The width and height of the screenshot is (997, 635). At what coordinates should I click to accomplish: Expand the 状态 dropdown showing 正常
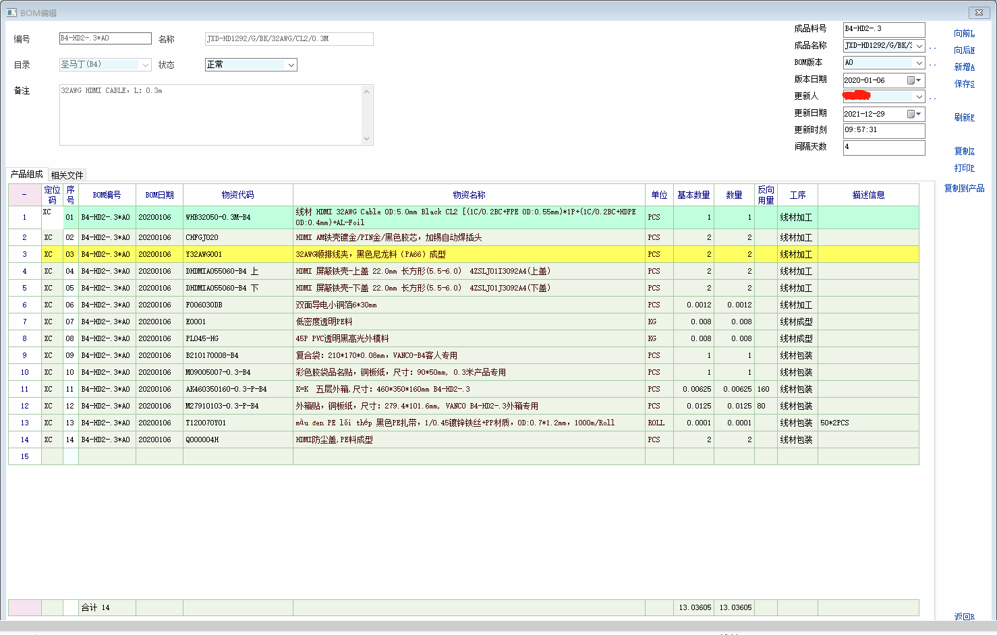[291, 65]
